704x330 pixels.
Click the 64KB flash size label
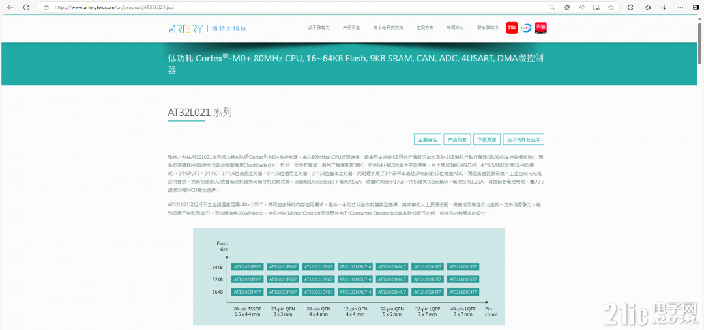[217, 268]
